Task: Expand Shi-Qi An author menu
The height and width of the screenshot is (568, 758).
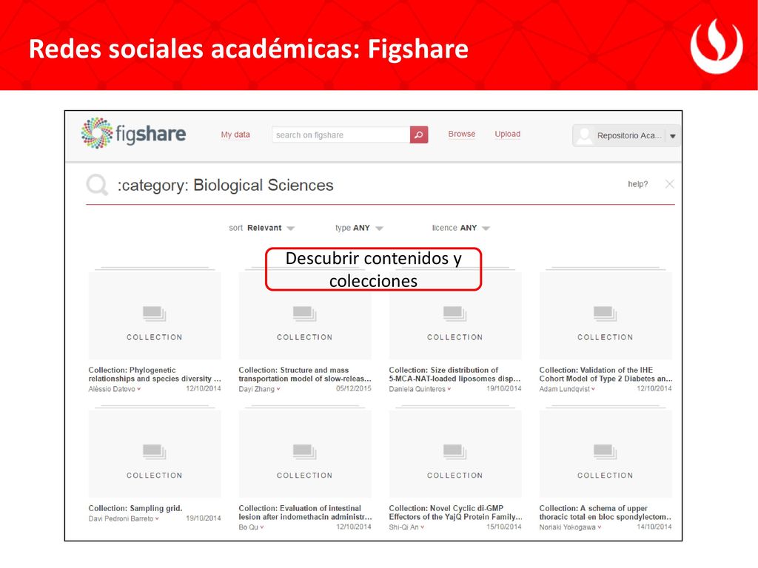Action: click(x=422, y=527)
